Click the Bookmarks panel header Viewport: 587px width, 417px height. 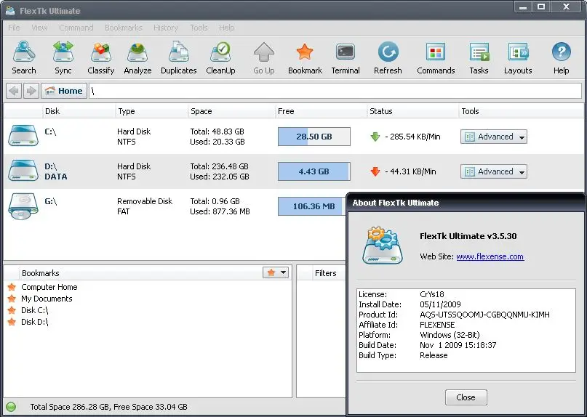[41, 273]
